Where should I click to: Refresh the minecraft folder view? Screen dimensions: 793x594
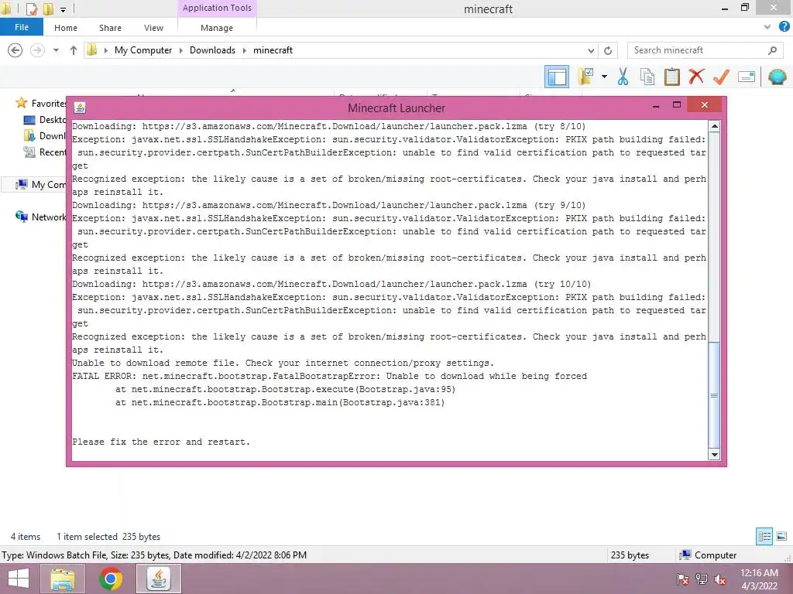608,50
